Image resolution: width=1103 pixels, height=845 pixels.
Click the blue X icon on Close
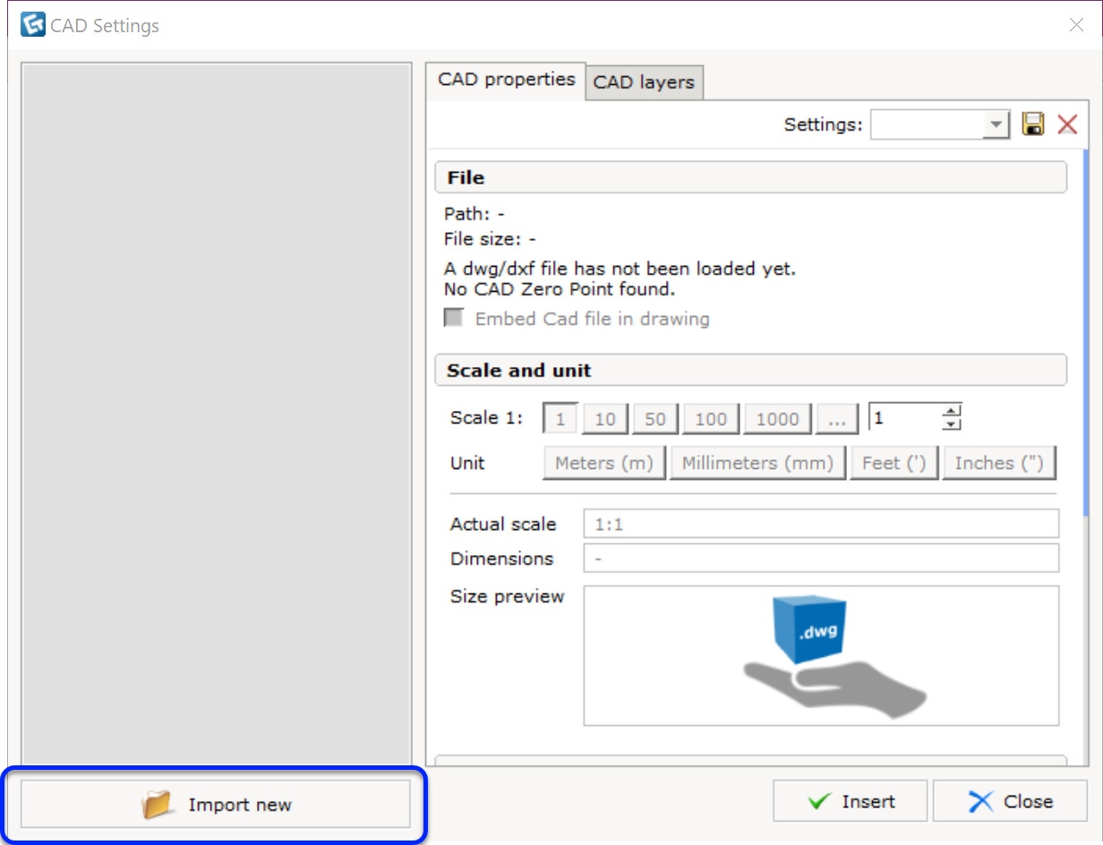pos(982,801)
